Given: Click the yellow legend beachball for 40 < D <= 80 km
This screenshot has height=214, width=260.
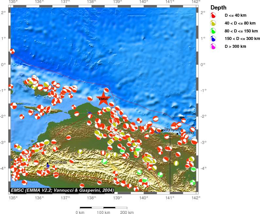Looking at the screenshot, I should pos(213,23).
